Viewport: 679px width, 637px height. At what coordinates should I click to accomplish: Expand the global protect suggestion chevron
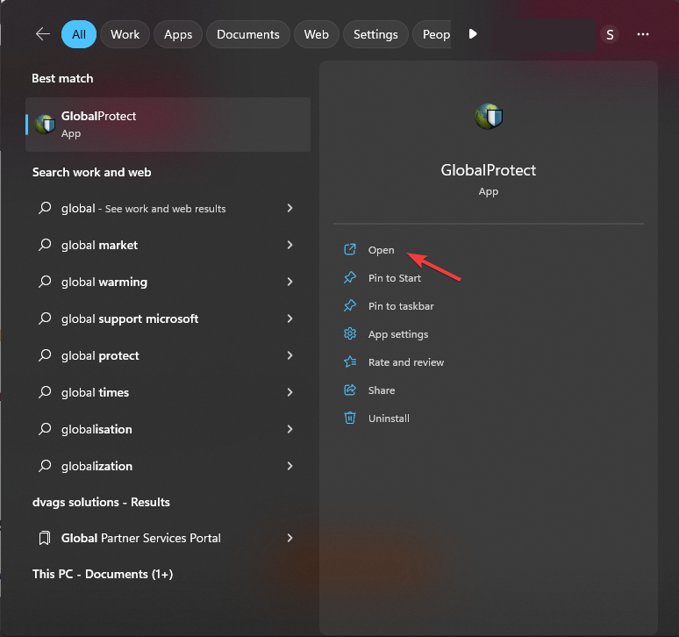click(289, 355)
